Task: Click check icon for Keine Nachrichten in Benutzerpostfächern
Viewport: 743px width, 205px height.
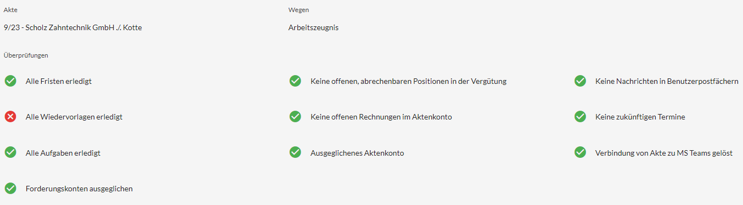Action: click(x=580, y=81)
